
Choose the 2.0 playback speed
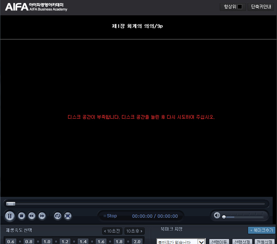137,241
